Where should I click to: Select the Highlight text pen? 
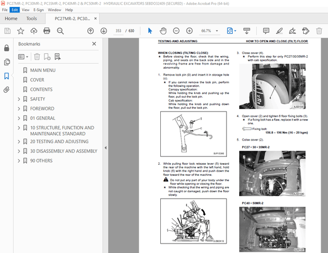pos(279,31)
